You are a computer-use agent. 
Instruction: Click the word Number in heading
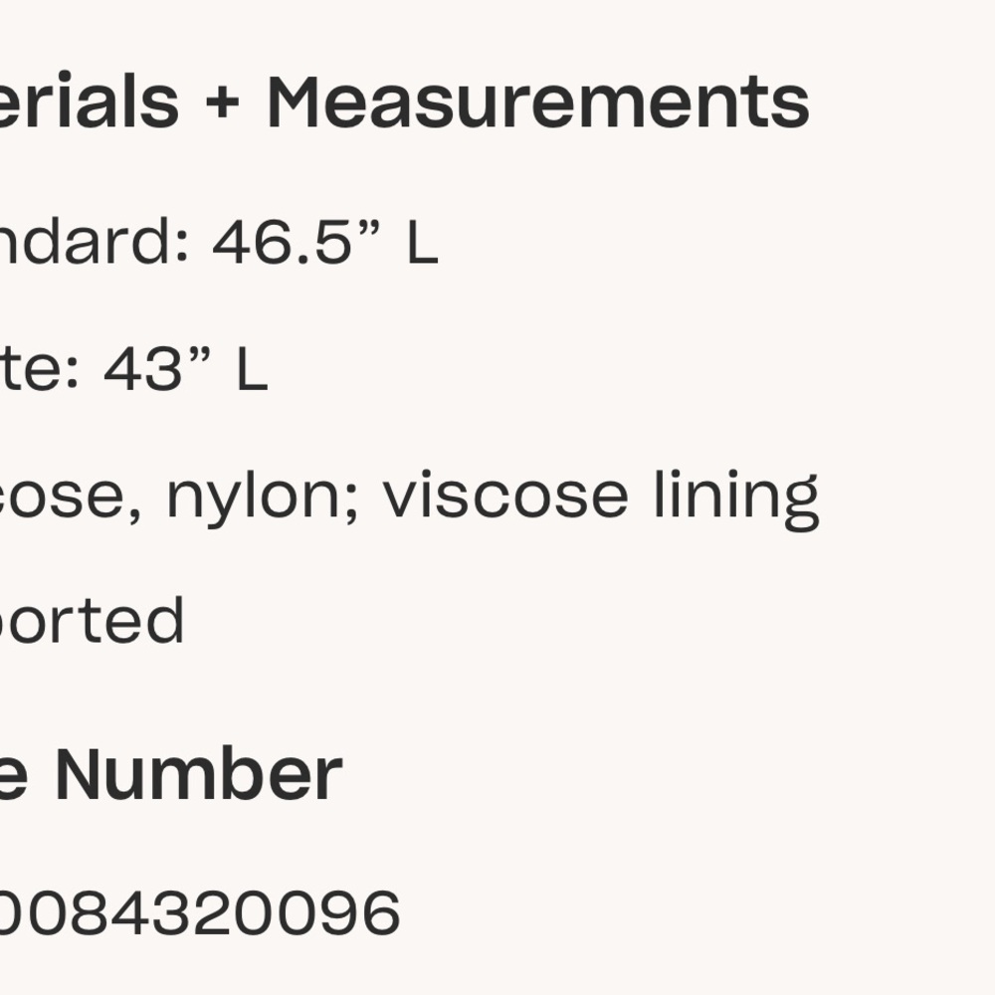tap(199, 774)
